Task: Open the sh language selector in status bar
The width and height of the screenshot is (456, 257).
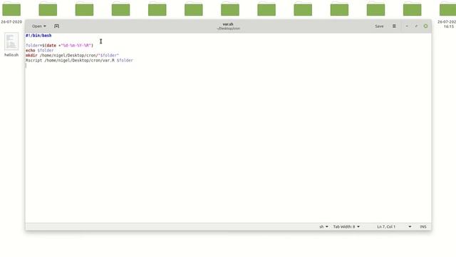Action: (x=323, y=227)
